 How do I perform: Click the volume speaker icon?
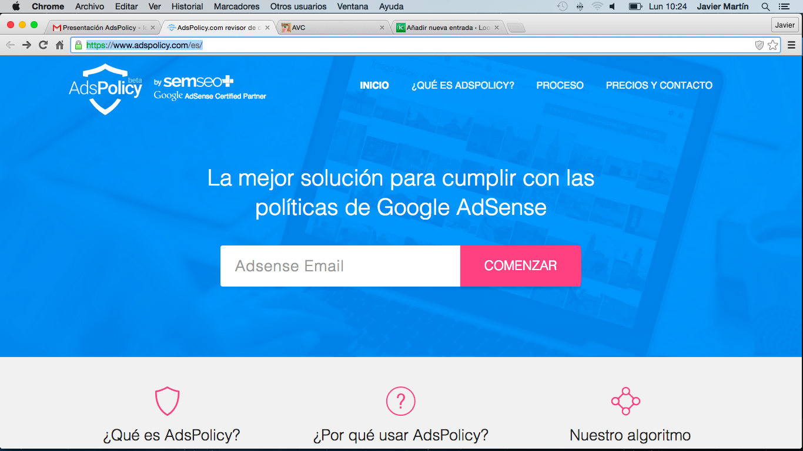click(x=613, y=6)
